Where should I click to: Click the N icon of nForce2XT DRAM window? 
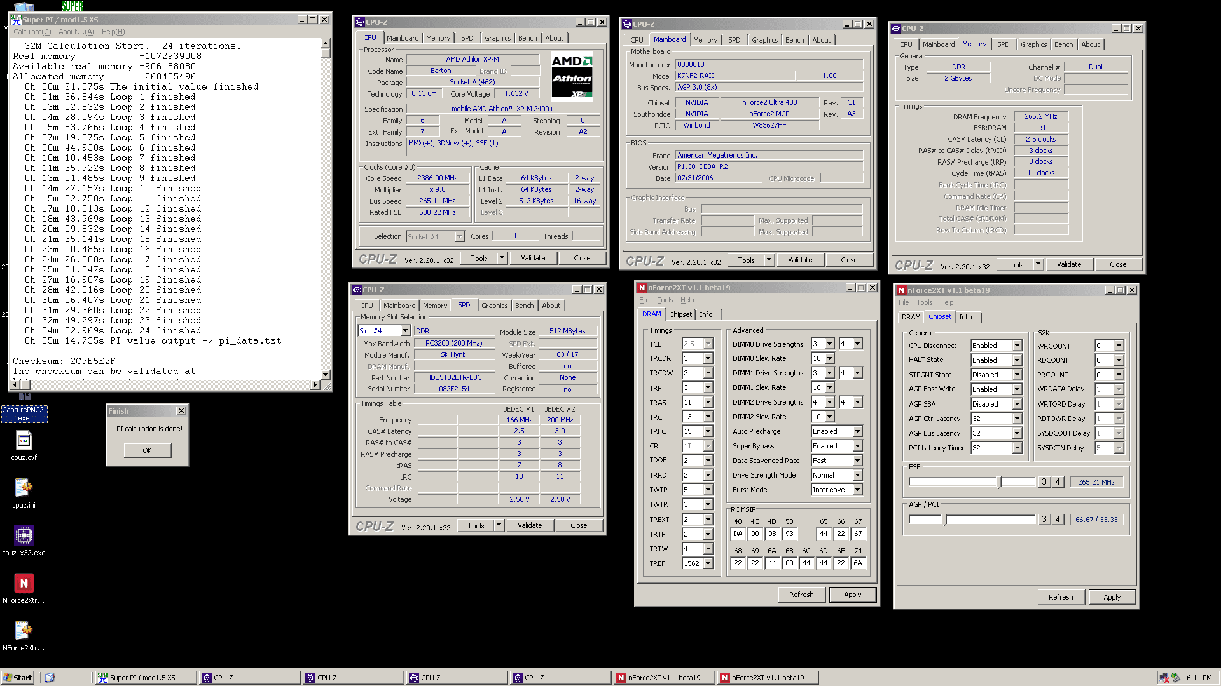point(642,288)
